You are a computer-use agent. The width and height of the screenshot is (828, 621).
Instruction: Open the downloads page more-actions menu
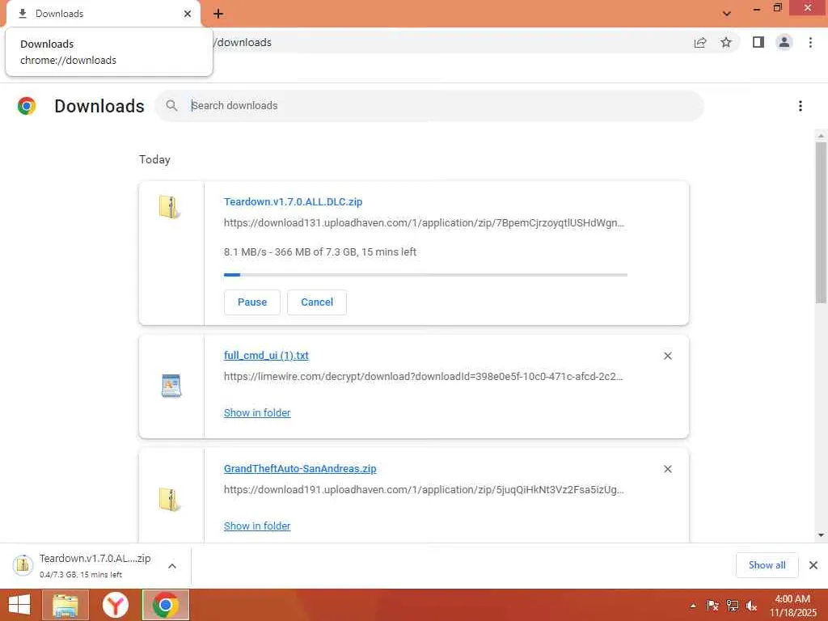click(x=800, y=106)
